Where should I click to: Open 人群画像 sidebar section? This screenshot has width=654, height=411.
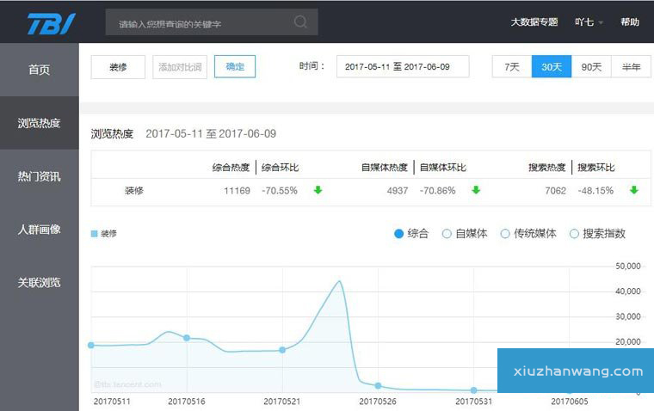coord(39,230)
